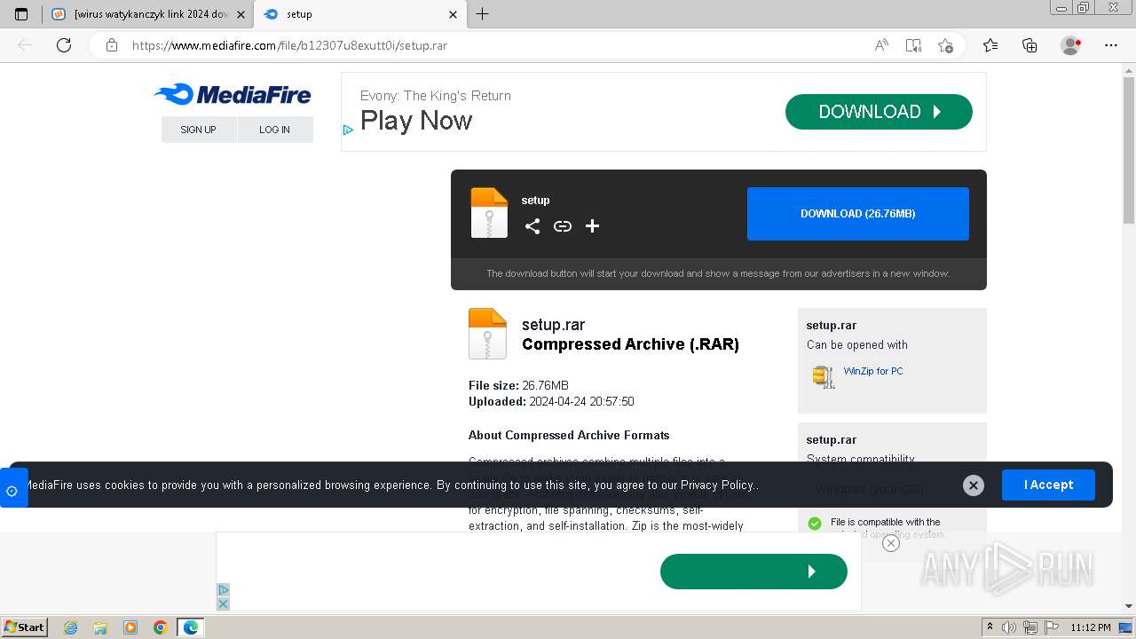This screenshot has width=1136, height=639.
Task: Show hidden system tray icons
Action: coord(990,627)
